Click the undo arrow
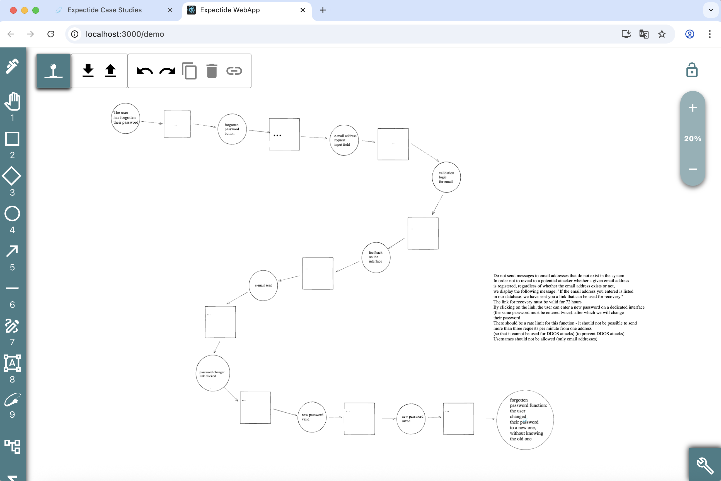Viewport: 721px width, 481px height. click(x=145, y=71)
